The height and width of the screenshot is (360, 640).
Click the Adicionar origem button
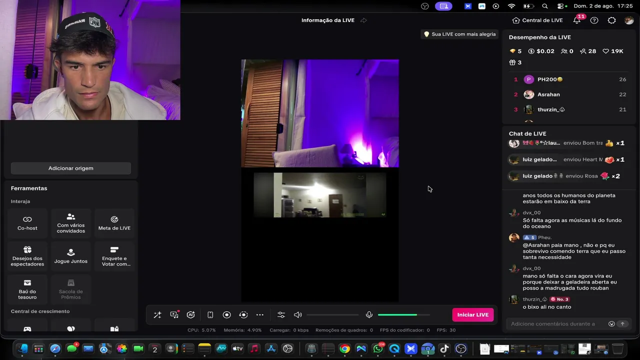(x=71, y=168)
